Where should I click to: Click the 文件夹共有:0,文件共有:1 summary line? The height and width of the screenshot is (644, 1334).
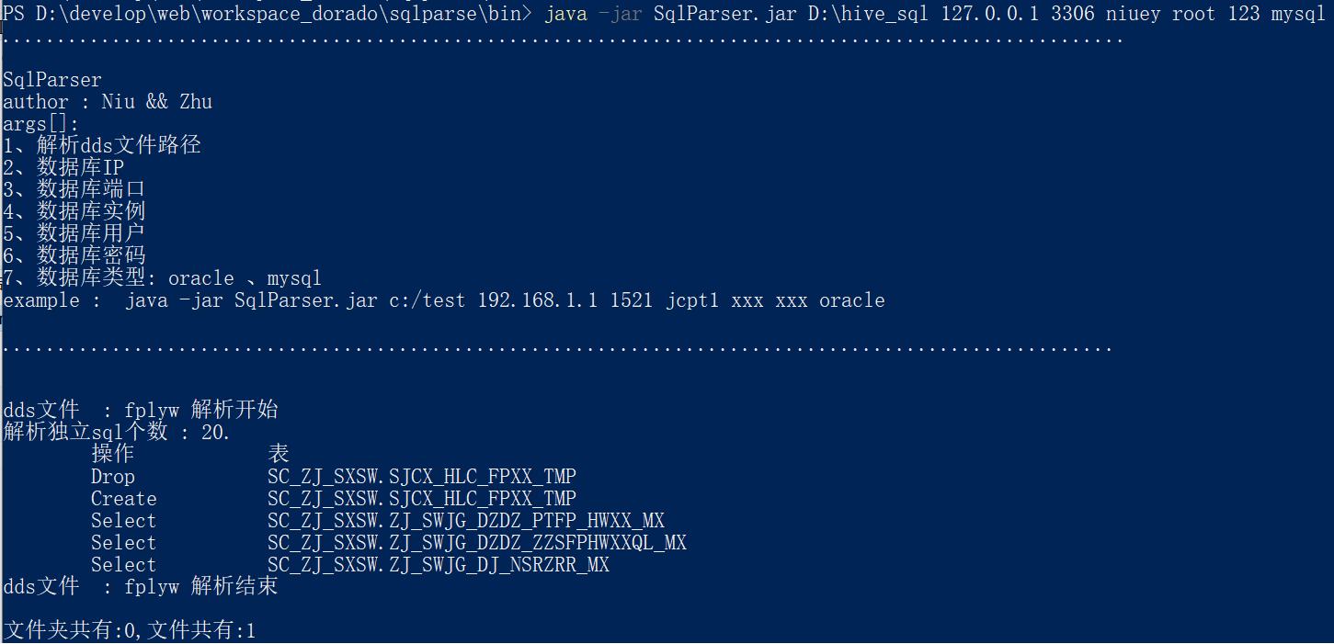[x=130, y=630]
